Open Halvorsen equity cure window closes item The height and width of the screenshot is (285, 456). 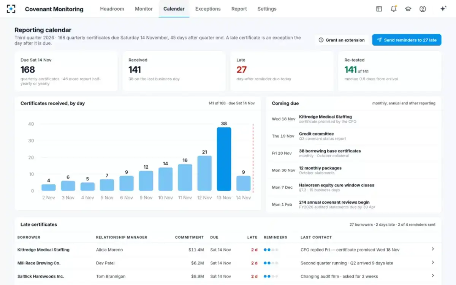pos(354,187)
